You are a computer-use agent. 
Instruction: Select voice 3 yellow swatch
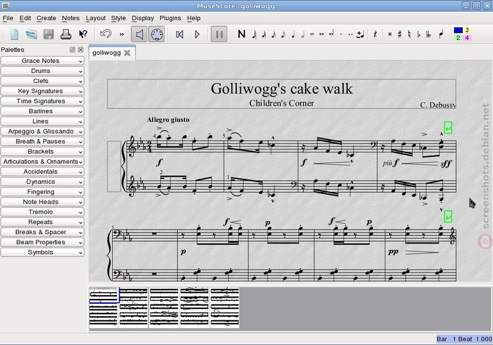(467, 30)
